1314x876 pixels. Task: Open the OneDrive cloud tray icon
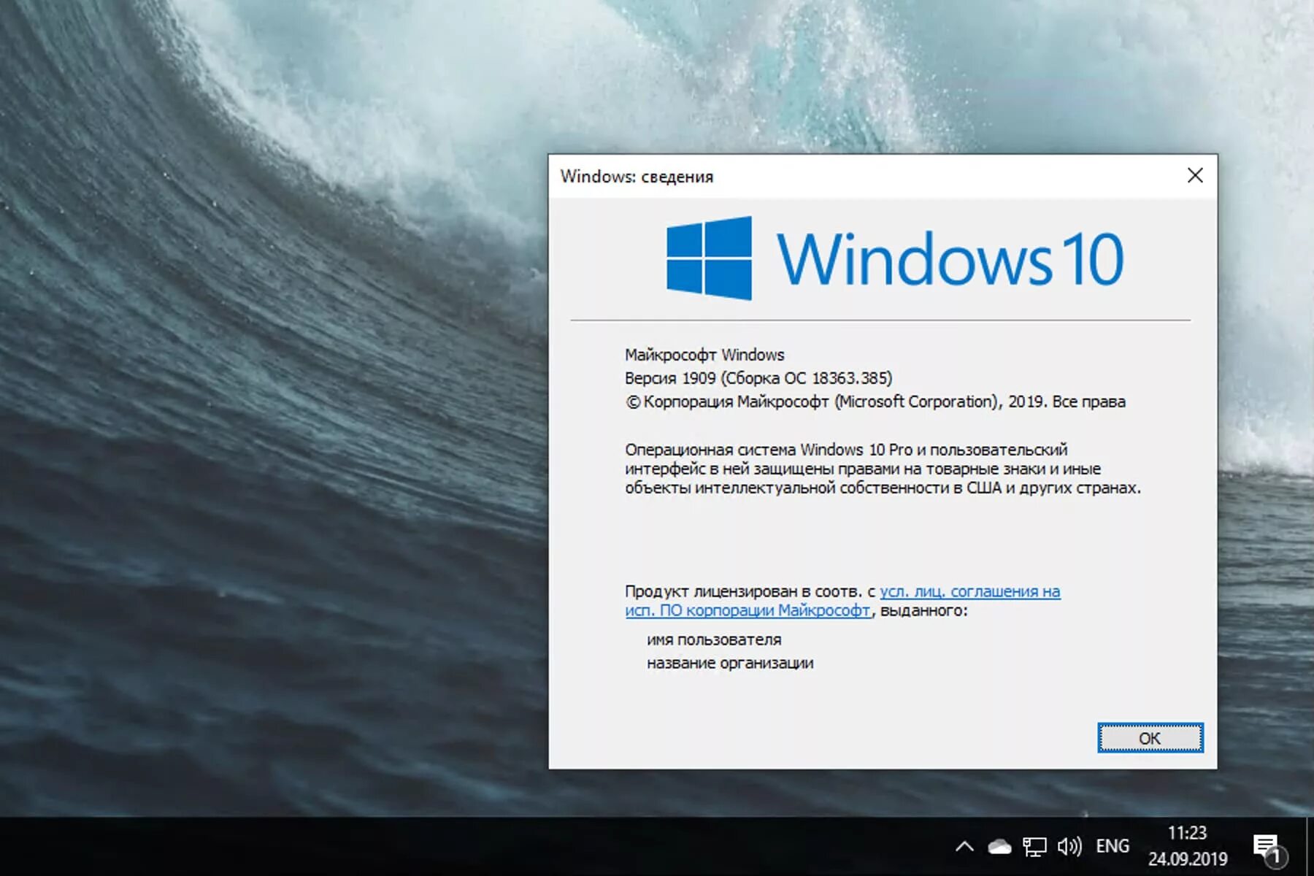999,847
